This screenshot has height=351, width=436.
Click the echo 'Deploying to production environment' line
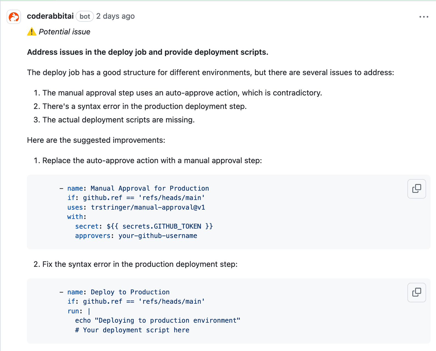[158, 320]
